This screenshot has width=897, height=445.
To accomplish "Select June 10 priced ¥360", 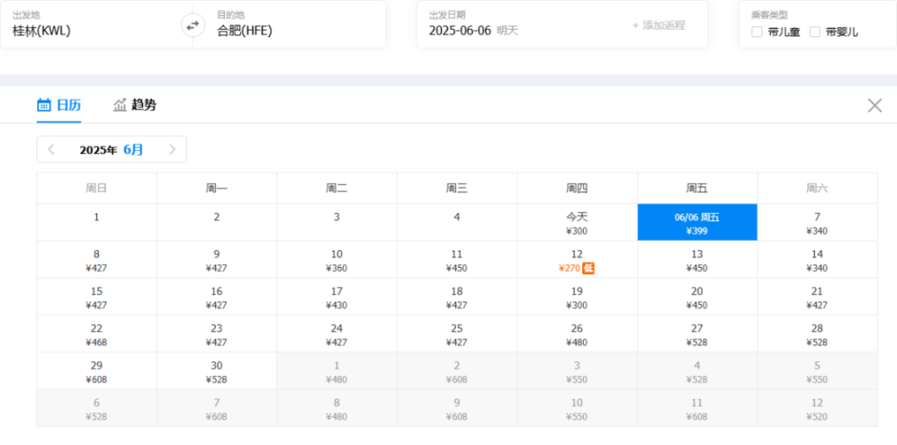I will pyautogui.click(x=337, y=260).
